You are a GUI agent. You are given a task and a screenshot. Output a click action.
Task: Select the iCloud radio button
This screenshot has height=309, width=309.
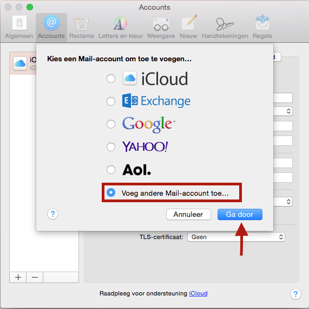click(x=111, y=79)
